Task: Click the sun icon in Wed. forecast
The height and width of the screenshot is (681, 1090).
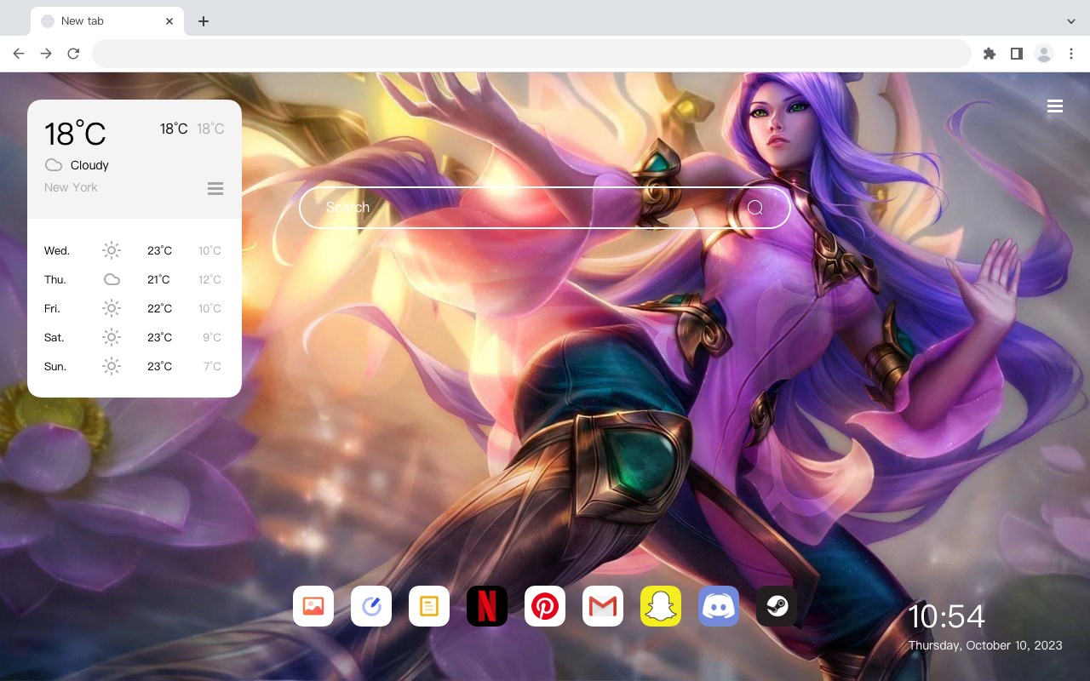Action: (112, 250)
